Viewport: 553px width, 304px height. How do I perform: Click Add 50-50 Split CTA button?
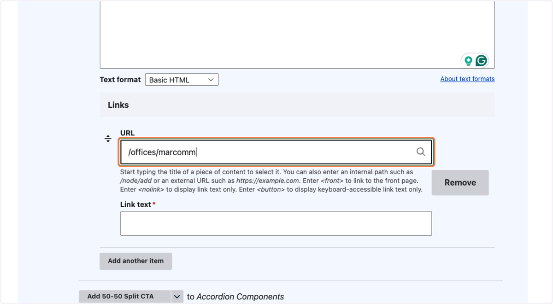click(x=125, y=297)
